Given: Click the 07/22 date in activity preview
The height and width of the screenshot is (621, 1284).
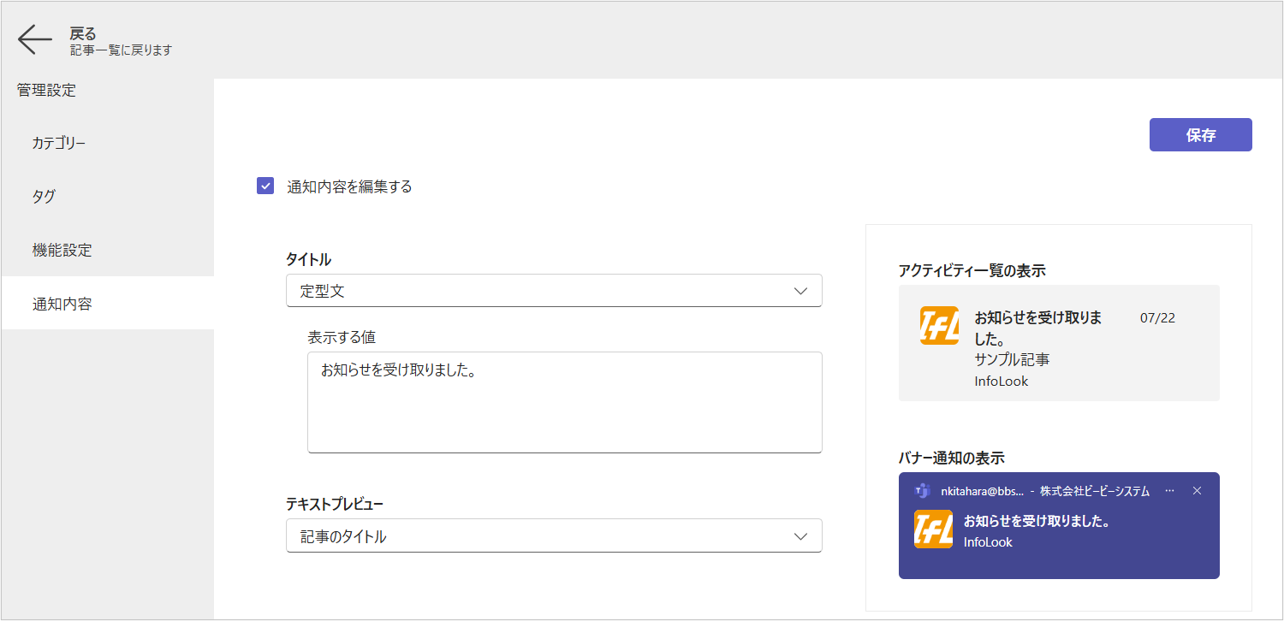Looking at the screenshot, I should coord(1157,318).
